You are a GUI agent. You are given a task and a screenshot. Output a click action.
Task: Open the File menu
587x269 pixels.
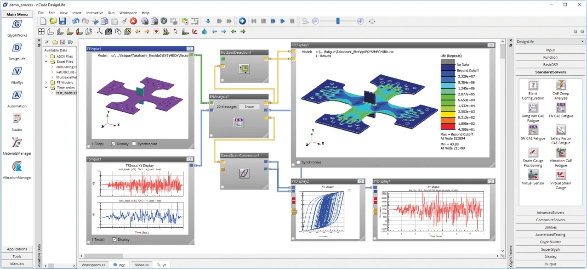41,13
